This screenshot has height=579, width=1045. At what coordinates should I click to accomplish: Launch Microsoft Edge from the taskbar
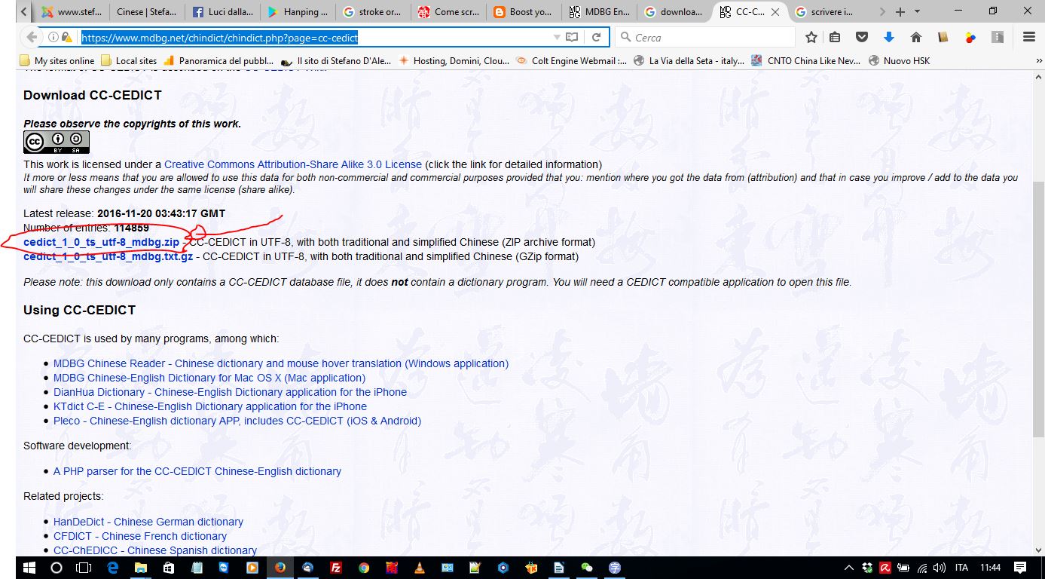coord(113,568)
